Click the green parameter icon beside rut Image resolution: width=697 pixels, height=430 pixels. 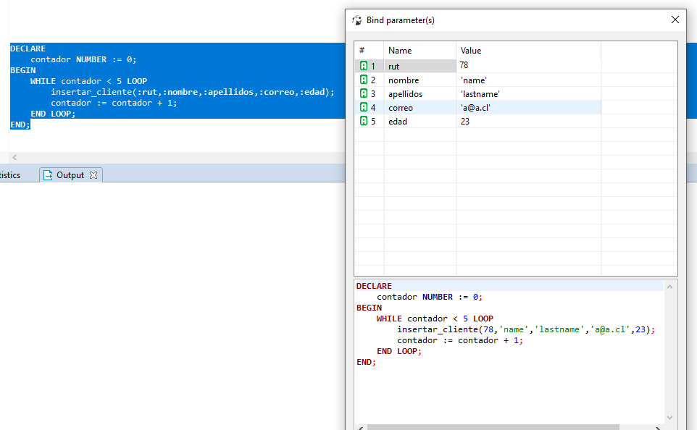click(x=363, y=66)
